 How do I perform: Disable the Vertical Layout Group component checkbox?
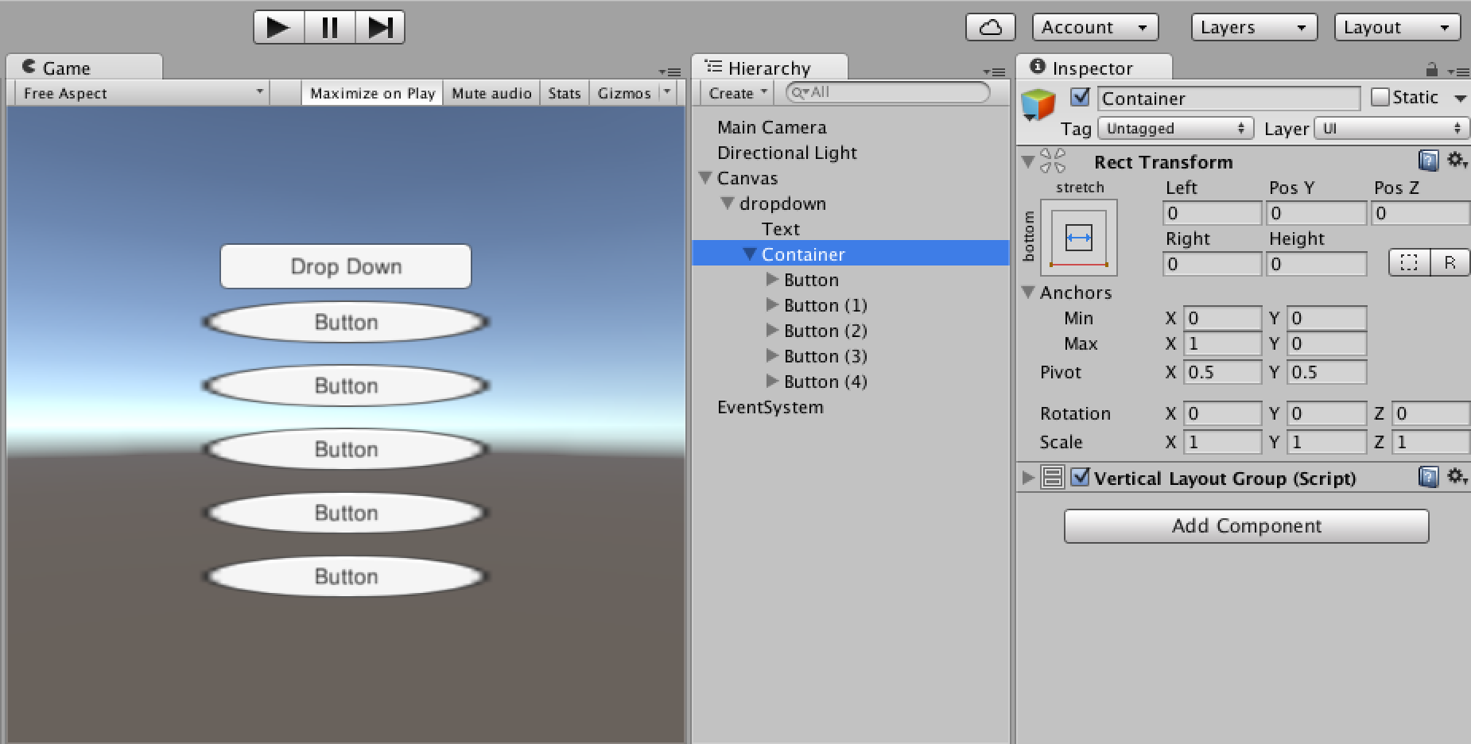pos(1080,478)
